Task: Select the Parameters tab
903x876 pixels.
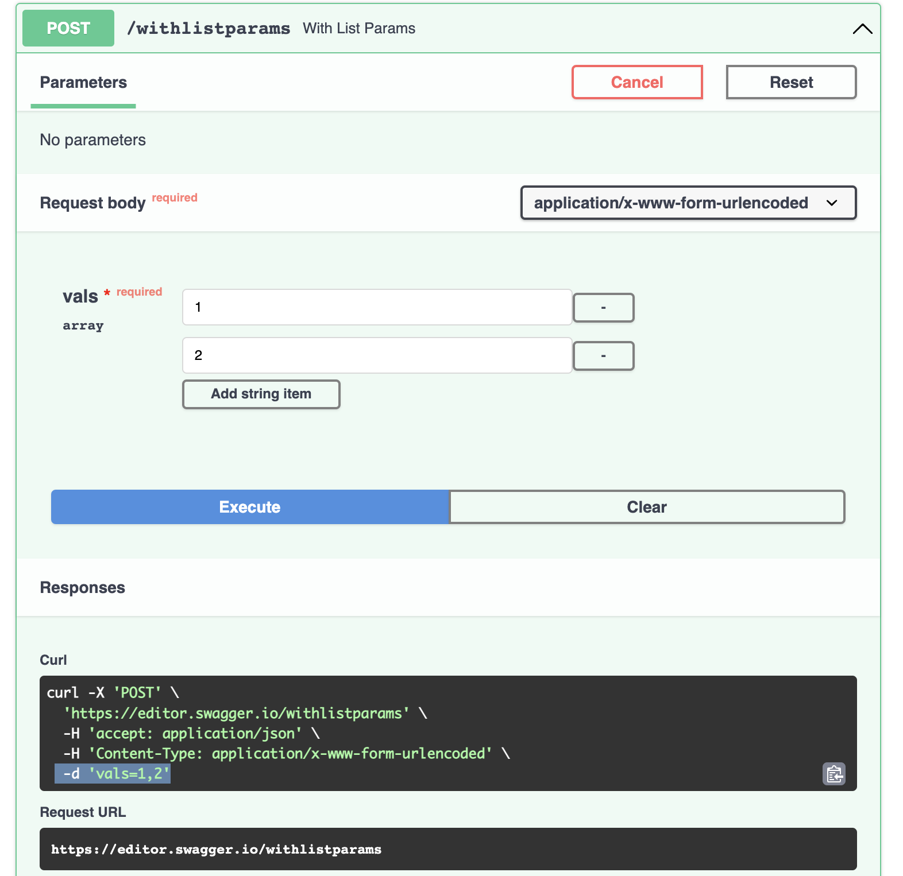Action: [x=83, y=83]
